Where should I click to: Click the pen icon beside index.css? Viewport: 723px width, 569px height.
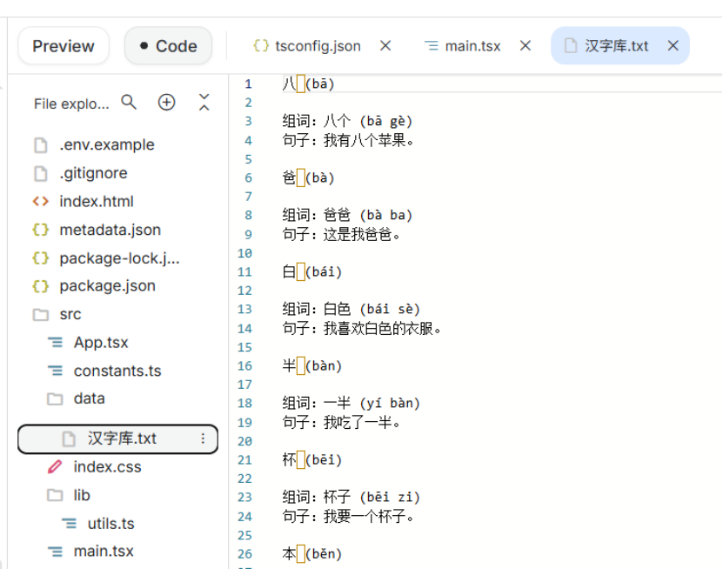point(55,466)
